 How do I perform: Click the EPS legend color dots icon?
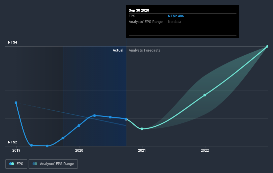pos(11,164)
